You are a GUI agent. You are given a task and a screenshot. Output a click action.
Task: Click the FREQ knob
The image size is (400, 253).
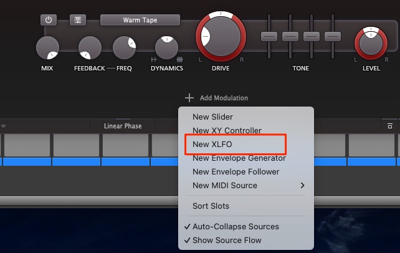[x=124, y=48]
